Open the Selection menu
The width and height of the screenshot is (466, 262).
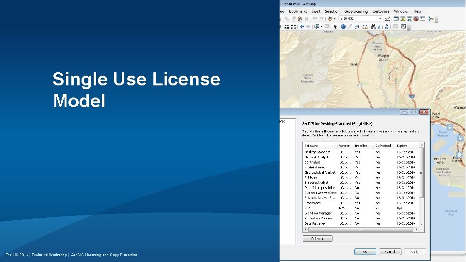tap(332, 11)
